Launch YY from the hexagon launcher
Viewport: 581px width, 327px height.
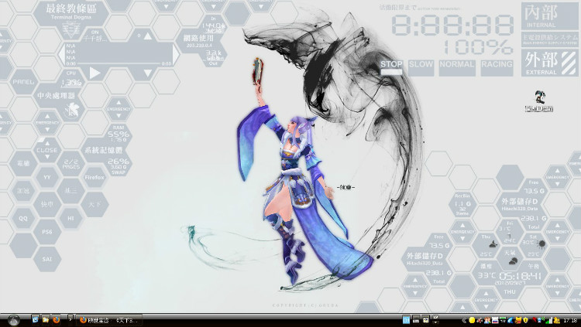click(47, 177)
